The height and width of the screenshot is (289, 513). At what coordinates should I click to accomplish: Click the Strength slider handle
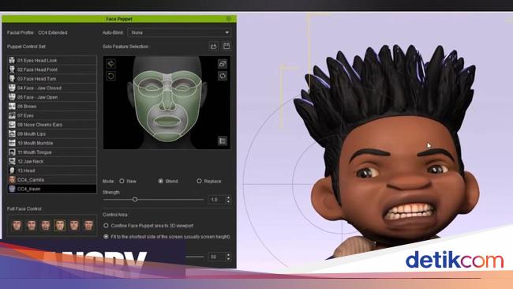(x=135, y=199)
